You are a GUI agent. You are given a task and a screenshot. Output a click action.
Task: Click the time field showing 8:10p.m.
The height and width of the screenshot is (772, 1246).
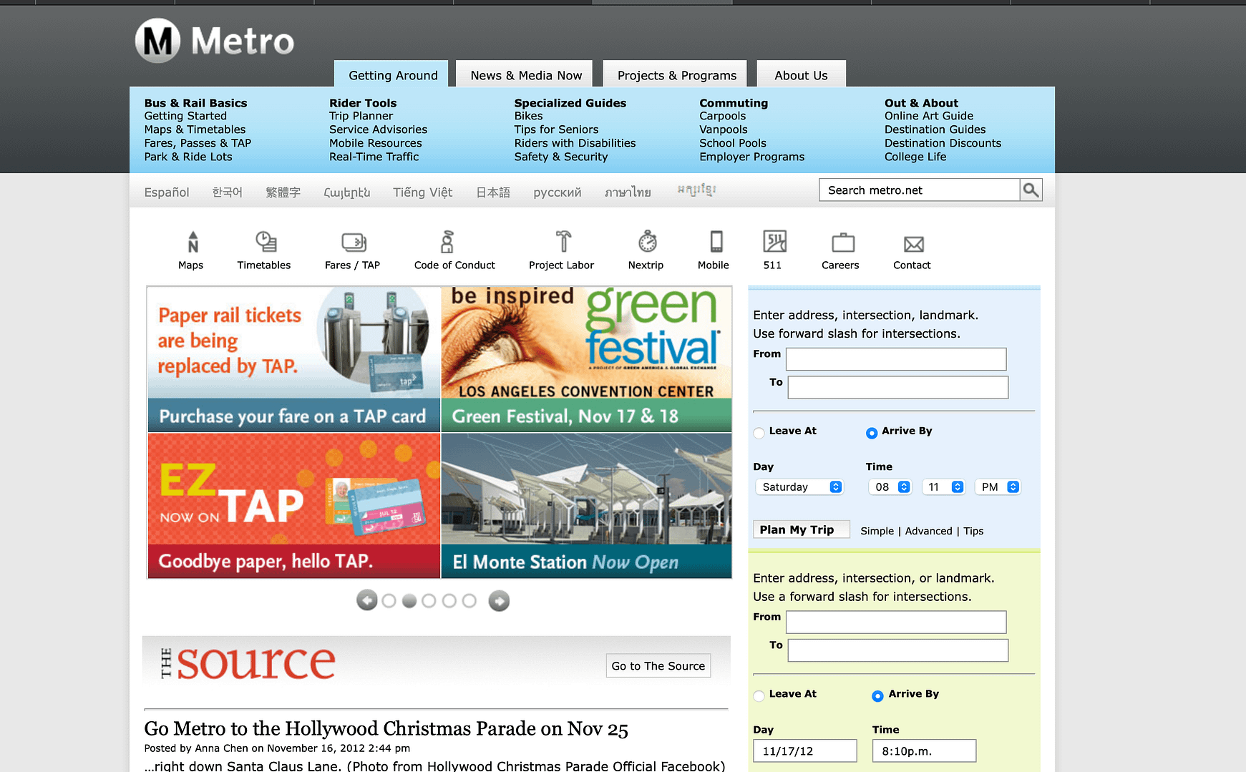tap(924, 751)
